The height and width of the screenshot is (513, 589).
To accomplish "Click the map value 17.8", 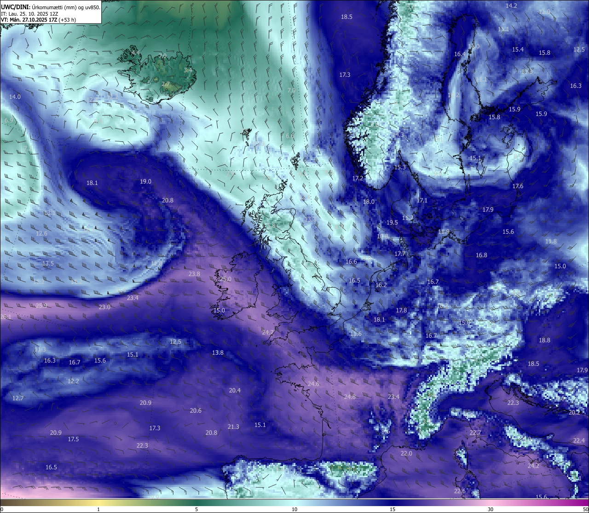I will pyautogui.click(x=401, y=310).
